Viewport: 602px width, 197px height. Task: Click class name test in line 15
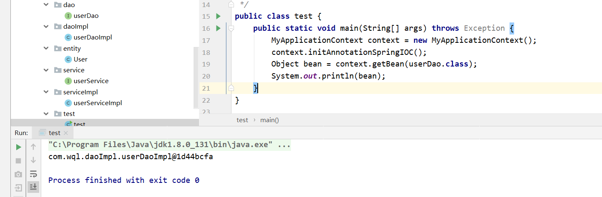point(303,16)
